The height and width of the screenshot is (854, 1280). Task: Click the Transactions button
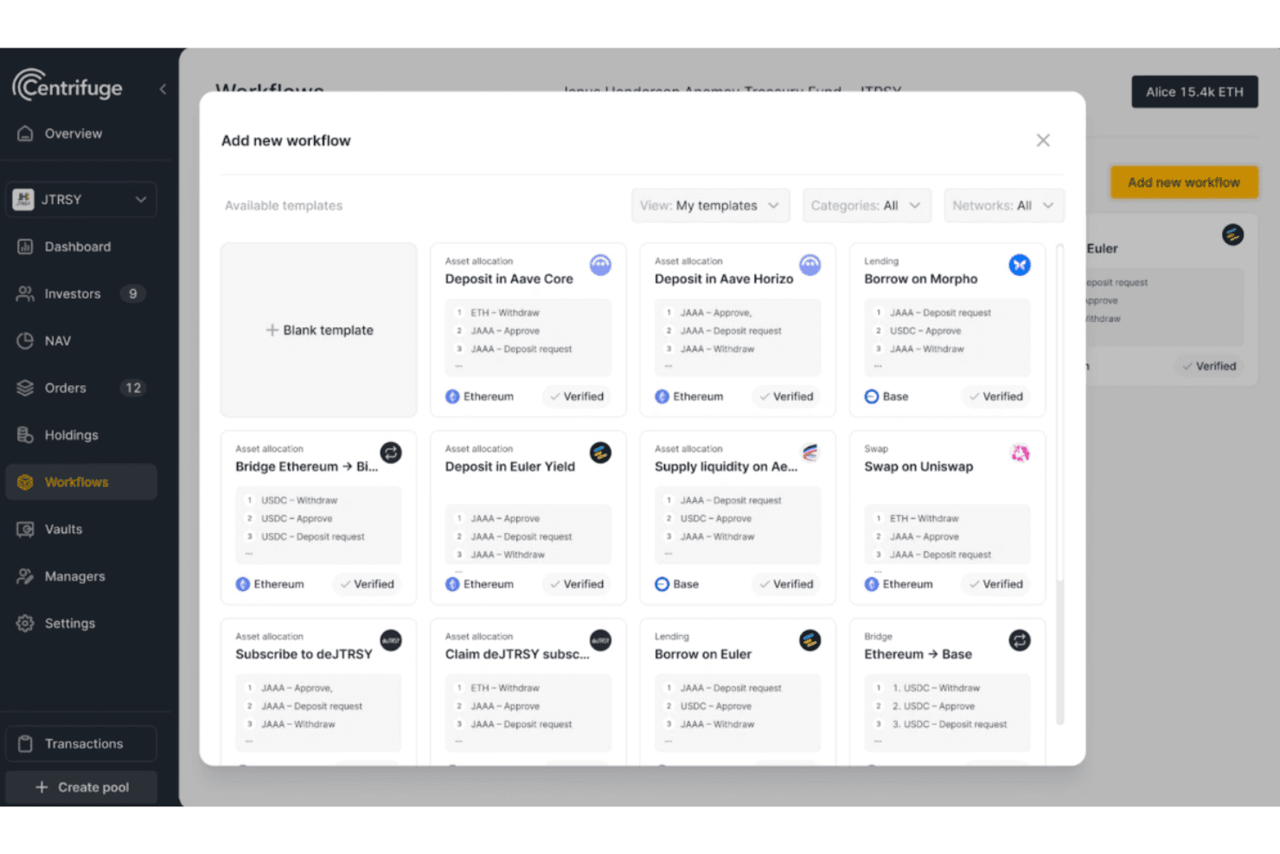(x=81, y=744)
